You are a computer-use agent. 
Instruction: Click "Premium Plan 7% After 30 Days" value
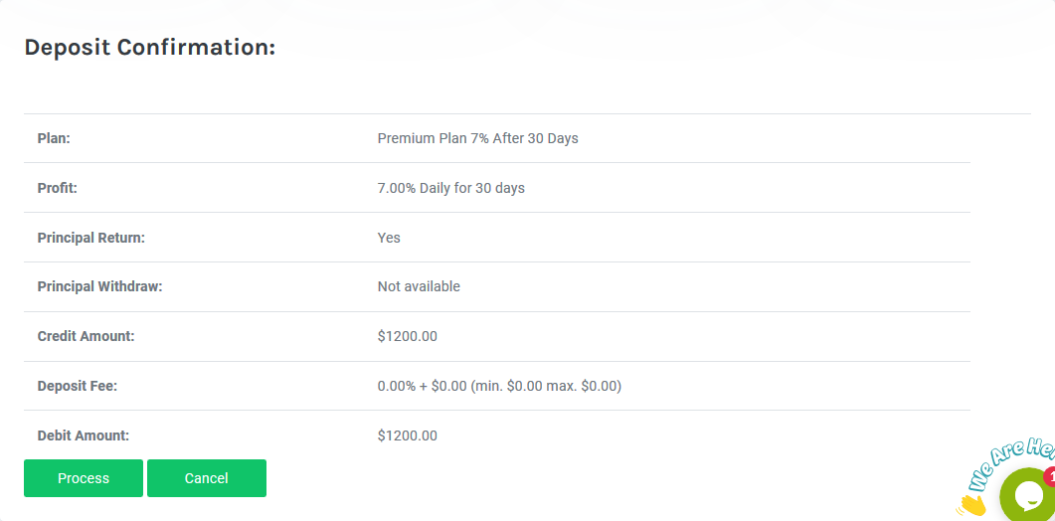[x=477, y=138]
